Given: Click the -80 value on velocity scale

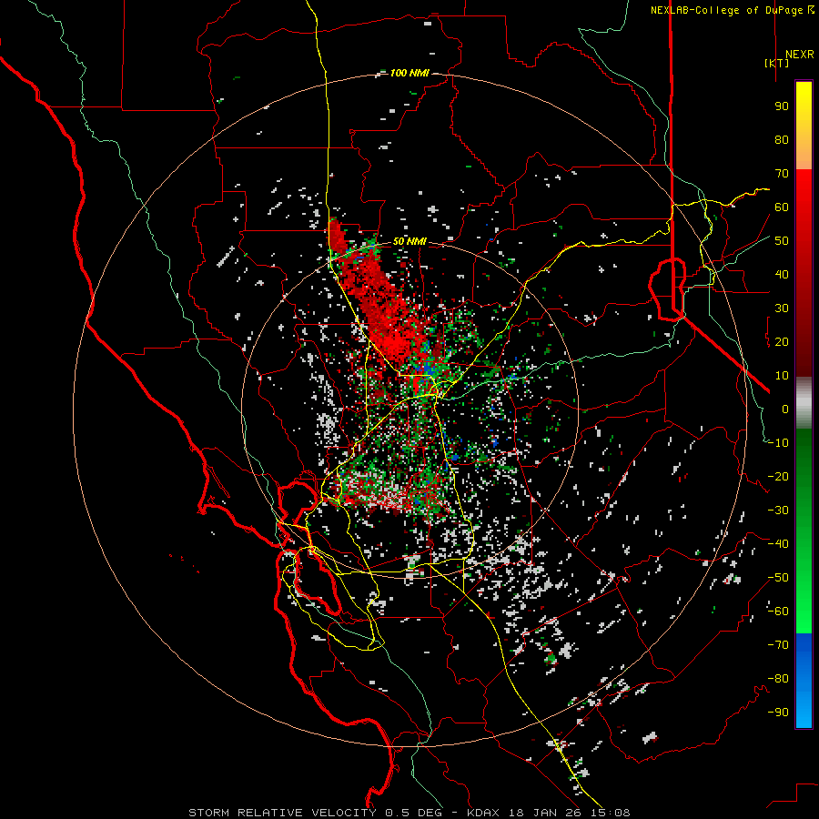Looking at the screenshot, I should pyautogui.click(x=778, y=679).
